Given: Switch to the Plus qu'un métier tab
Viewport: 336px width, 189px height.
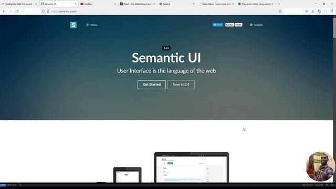Looking at the screenshot, I should point(255,4).
